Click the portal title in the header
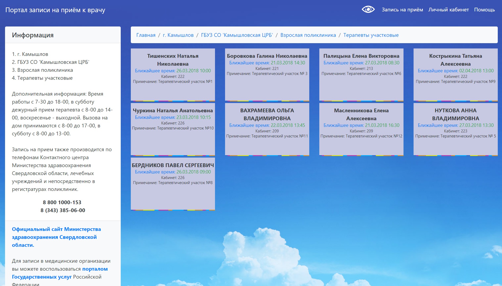Image resolution: width=502 pixels, height=286 pixels. click(55, 10)
